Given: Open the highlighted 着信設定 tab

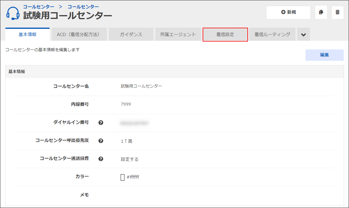Looking at the screenshot, I should [225, 35].
